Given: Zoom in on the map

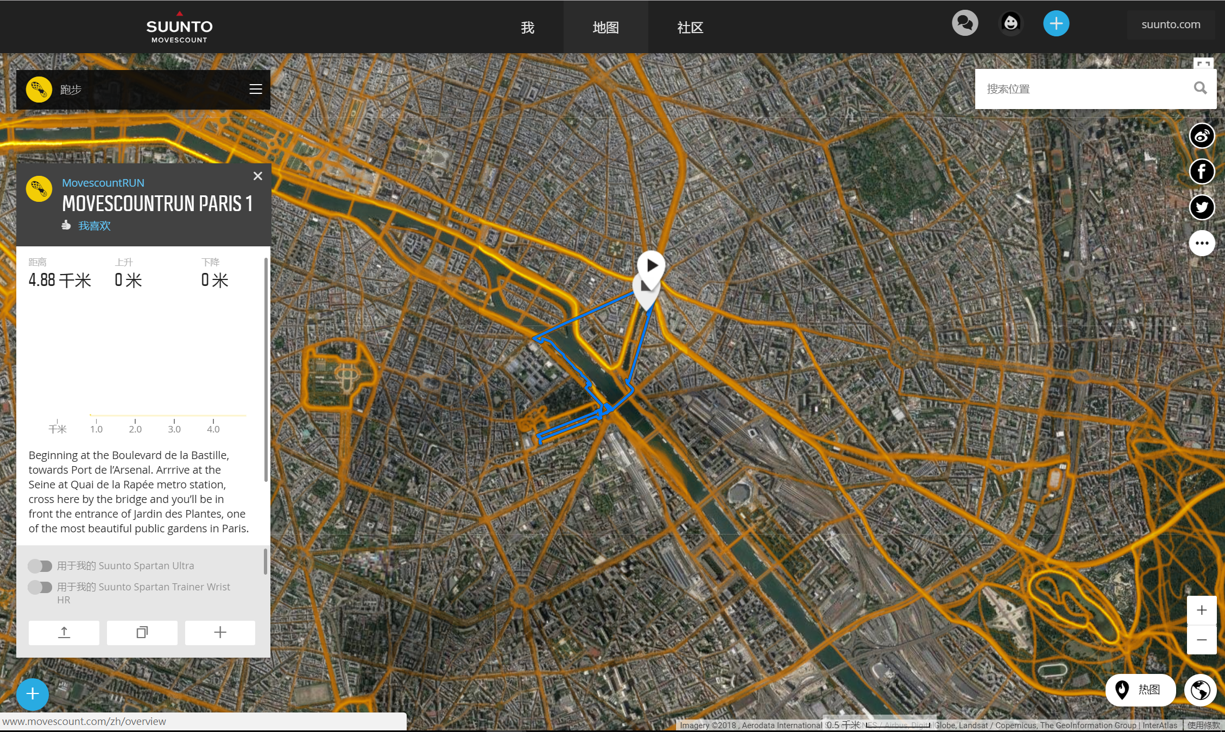Looking at the screenshot, I should click(1202, 610).
